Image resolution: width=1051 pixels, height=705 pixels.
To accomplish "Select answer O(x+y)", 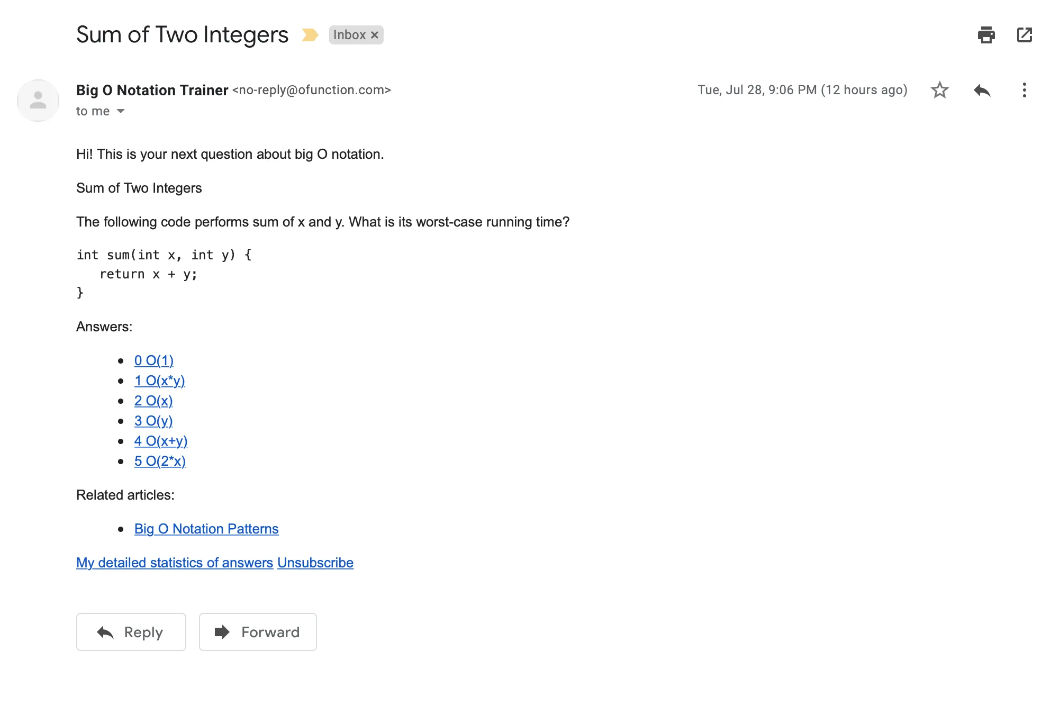I will [161, 441].
